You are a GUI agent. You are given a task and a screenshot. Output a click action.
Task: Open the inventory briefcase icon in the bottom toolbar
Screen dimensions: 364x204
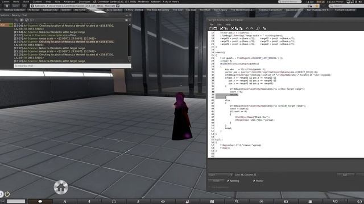coord(311,202)
